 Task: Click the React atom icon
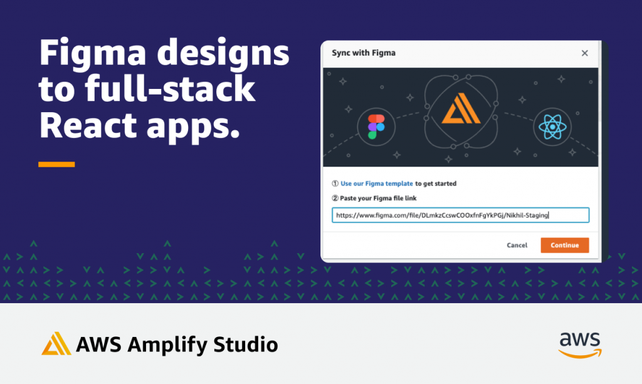(x=551, y=126)
